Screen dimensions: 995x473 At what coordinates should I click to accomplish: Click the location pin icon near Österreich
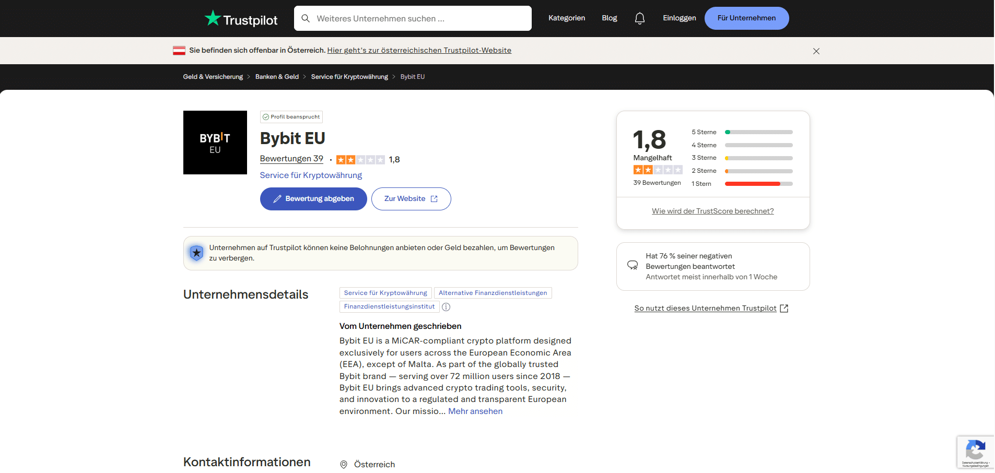[x=344, y=465]
